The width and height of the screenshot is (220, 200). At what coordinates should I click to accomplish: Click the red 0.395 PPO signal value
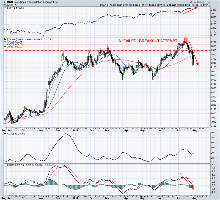pyautogui.click(x=38, y=165)
